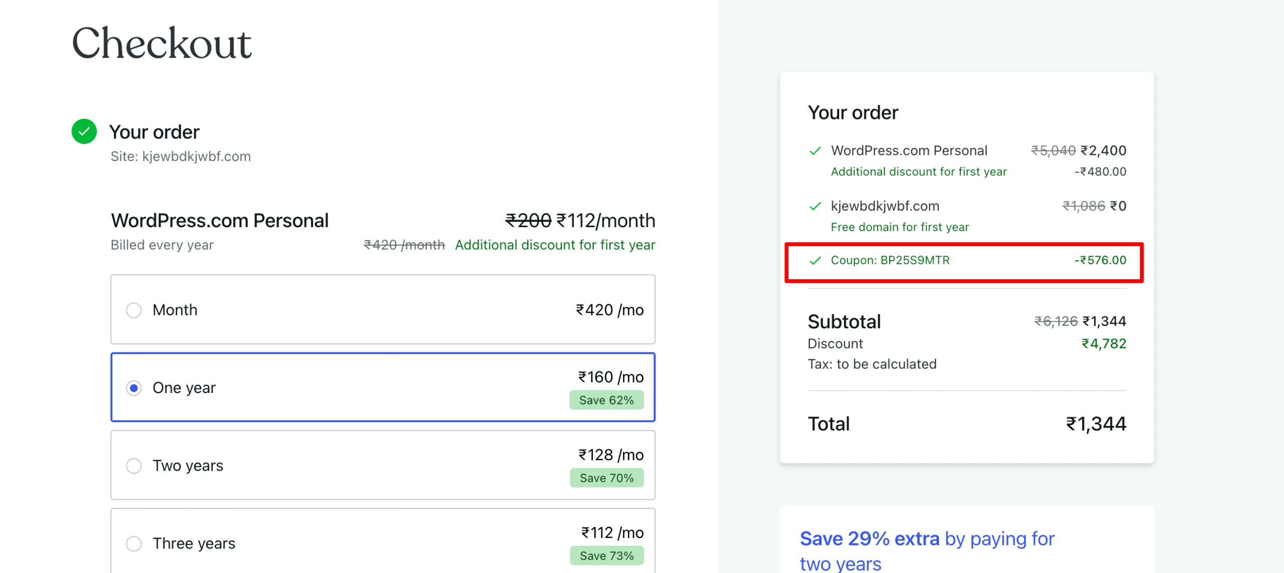
Task: Click the ₹112 /mo price in Three years option
Action: (x=612, y=532)
